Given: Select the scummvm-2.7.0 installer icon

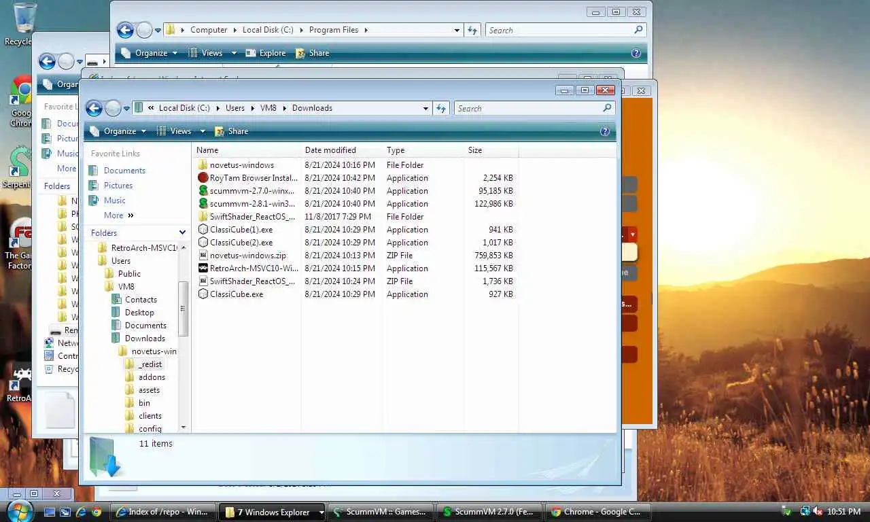Looking at the screenshot, I should pyautogui.click(x=203, y=191).
